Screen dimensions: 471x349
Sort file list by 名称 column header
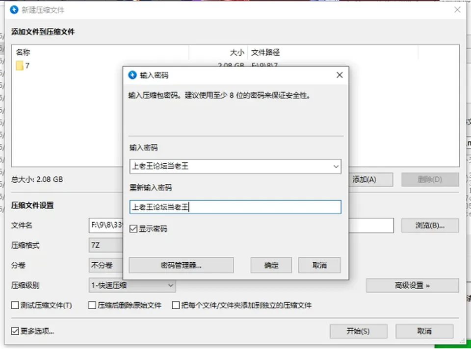point(100,52)
